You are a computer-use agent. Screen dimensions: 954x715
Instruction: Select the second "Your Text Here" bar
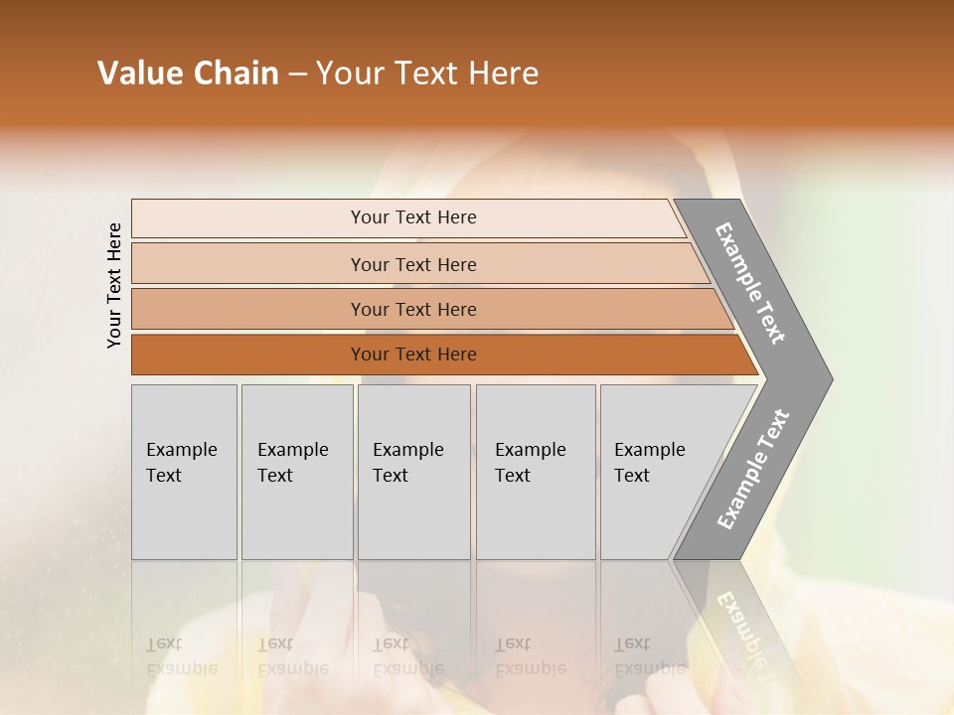click(x=413, y=264)
